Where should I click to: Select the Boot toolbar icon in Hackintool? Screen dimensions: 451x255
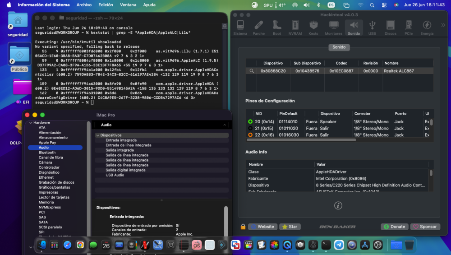tap(277, 28)
